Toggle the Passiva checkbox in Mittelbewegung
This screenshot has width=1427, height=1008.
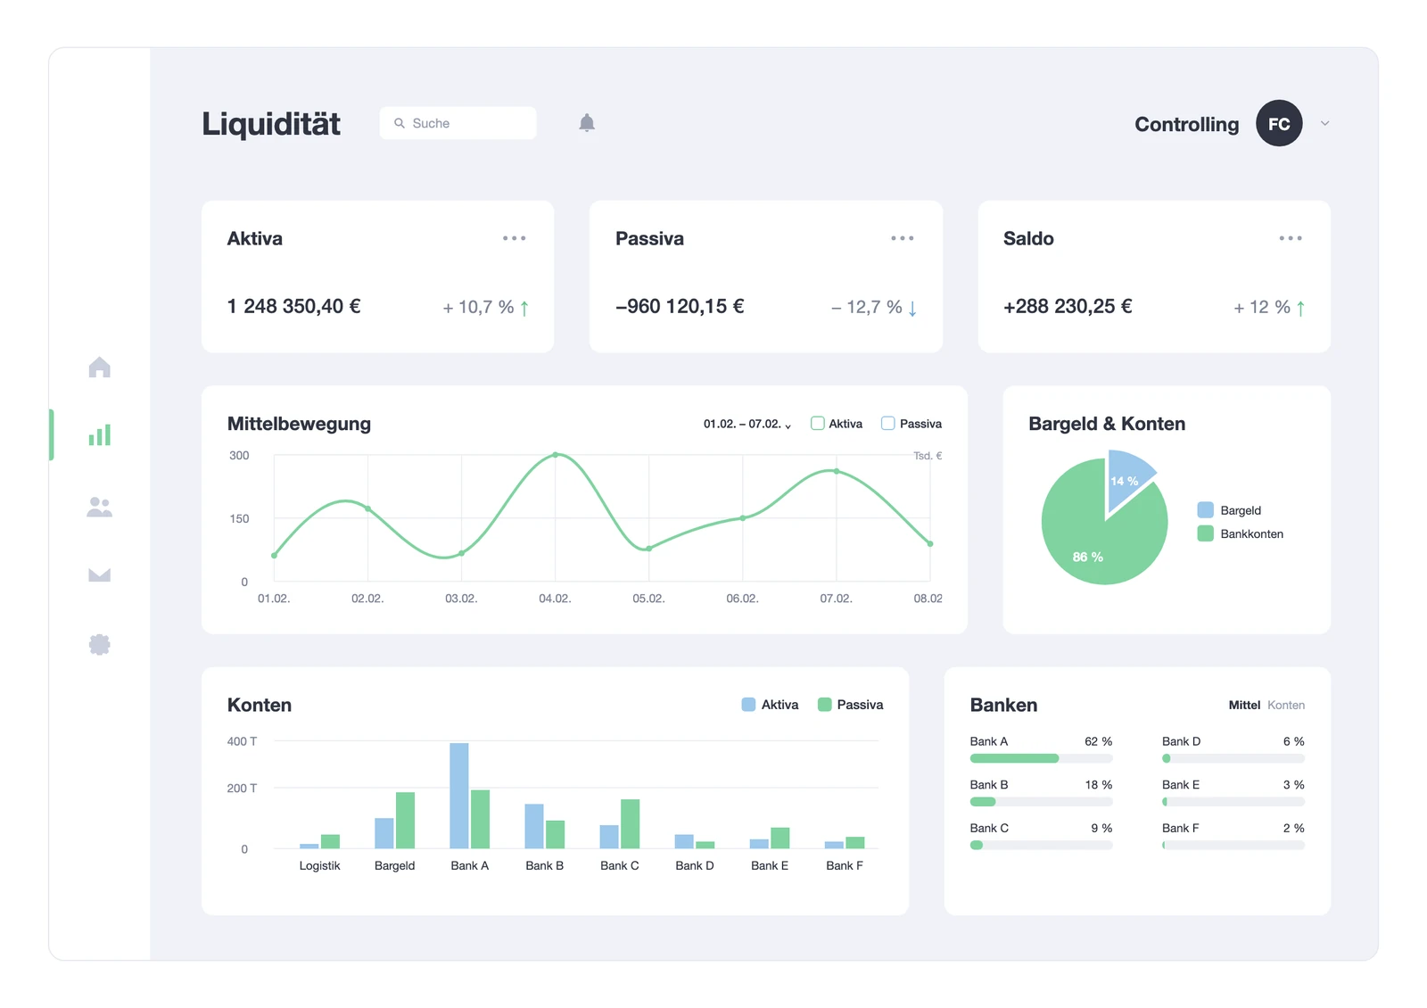[887, 424]
